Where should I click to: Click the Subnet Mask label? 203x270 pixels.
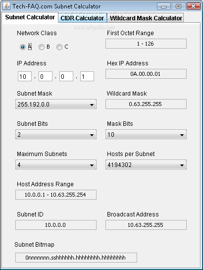pyautogui.click(x=34, y=94)
